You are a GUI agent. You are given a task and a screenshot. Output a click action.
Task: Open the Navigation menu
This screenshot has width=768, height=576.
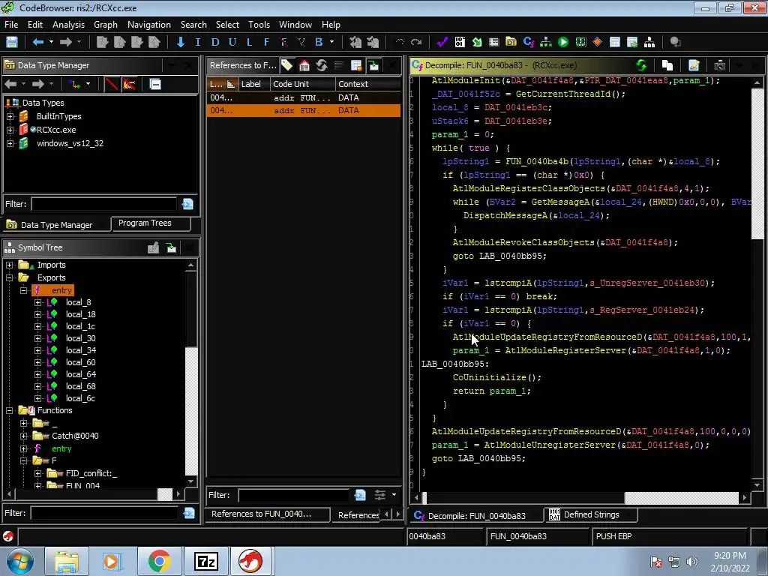tap(149, 25)
